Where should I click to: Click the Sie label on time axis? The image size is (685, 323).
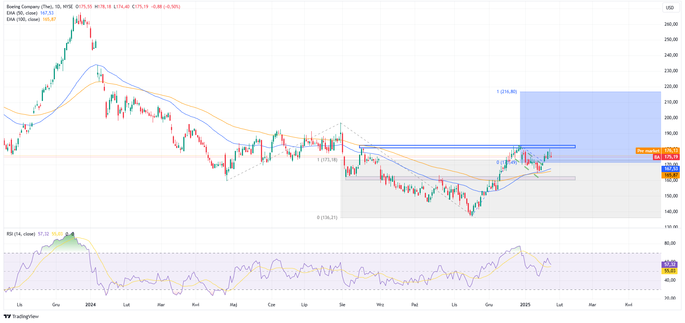click(x=342, y=305)
